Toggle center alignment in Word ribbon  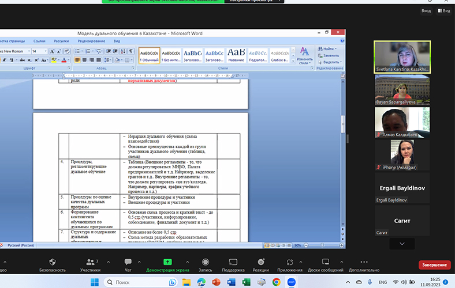(x=84, y=60)
